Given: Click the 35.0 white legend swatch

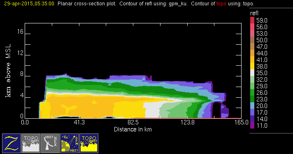Looking at the screenshot, I should point(252,73).
